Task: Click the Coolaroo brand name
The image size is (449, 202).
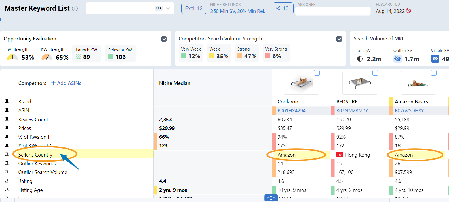Action: (288, 102)
